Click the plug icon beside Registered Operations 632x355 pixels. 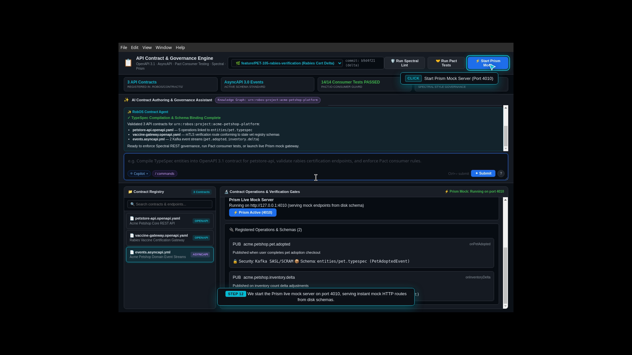[x=231, y=230]
